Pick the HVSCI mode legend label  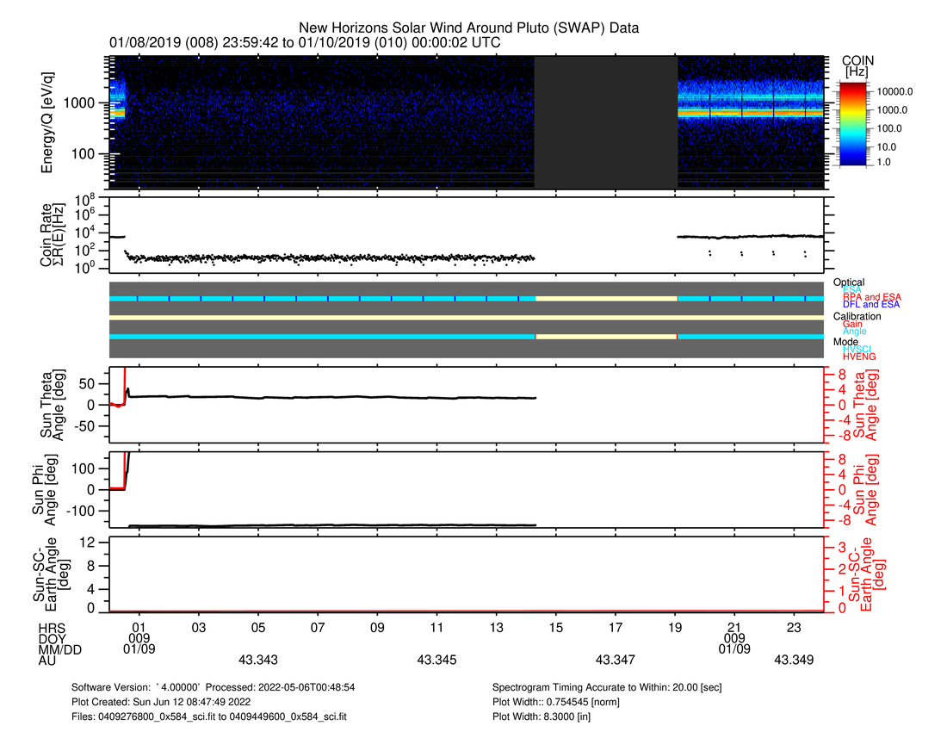[x=858, y=349]
